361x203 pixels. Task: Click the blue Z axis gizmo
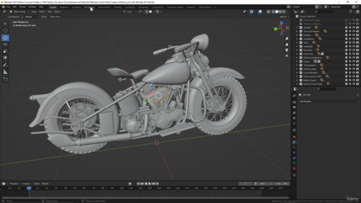click(281, 23)
